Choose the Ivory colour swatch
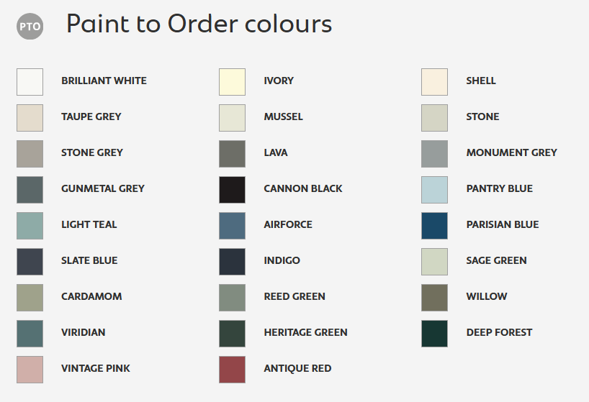This screenshot has height=402, width=589. tap(232, 81)
